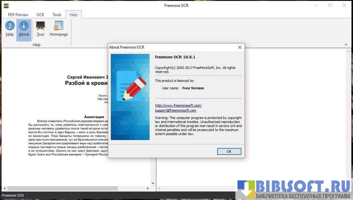Click the Freemore OCR title bar app icon
The width and height of the screenshot is (353, 200).
point(6,5)
